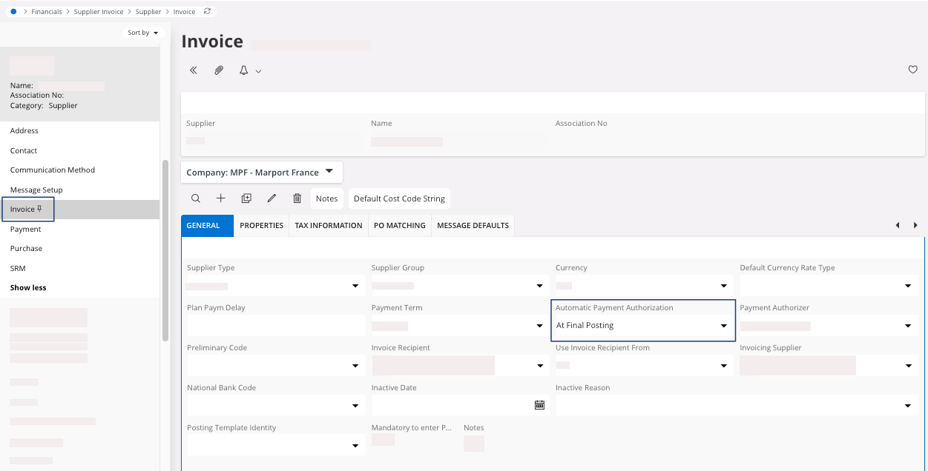
Task: Click the pencil edit icon
Action: [x=272, y=198]
